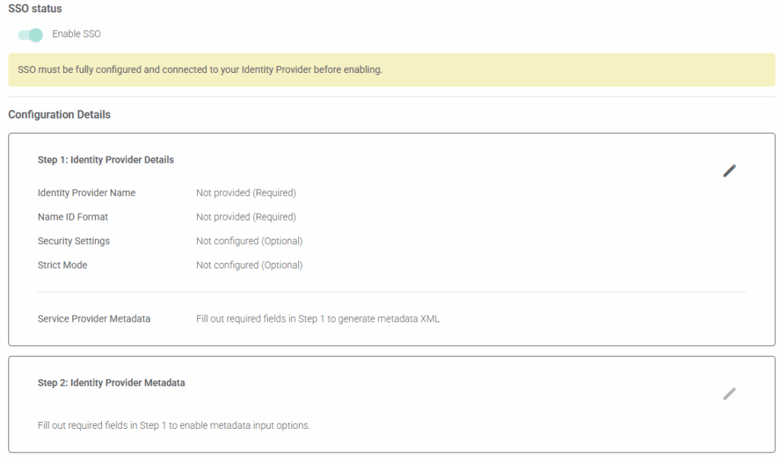Select the Strict Mode 'Not configured' value
The width and height of the screenshot is (779, 457).
249,265
